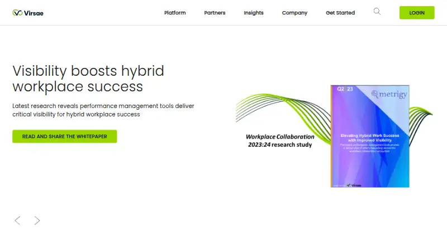447x245 pixels.
Task: Open the Metrigy whitepaper cover image
Action: pos(370,136)
